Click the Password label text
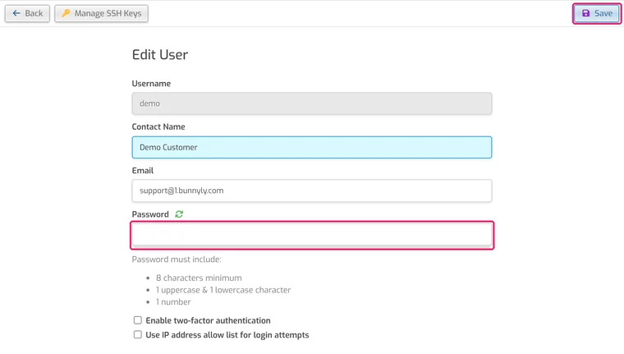Viewport: 624px width, 354px height. (x=150, y=214)
